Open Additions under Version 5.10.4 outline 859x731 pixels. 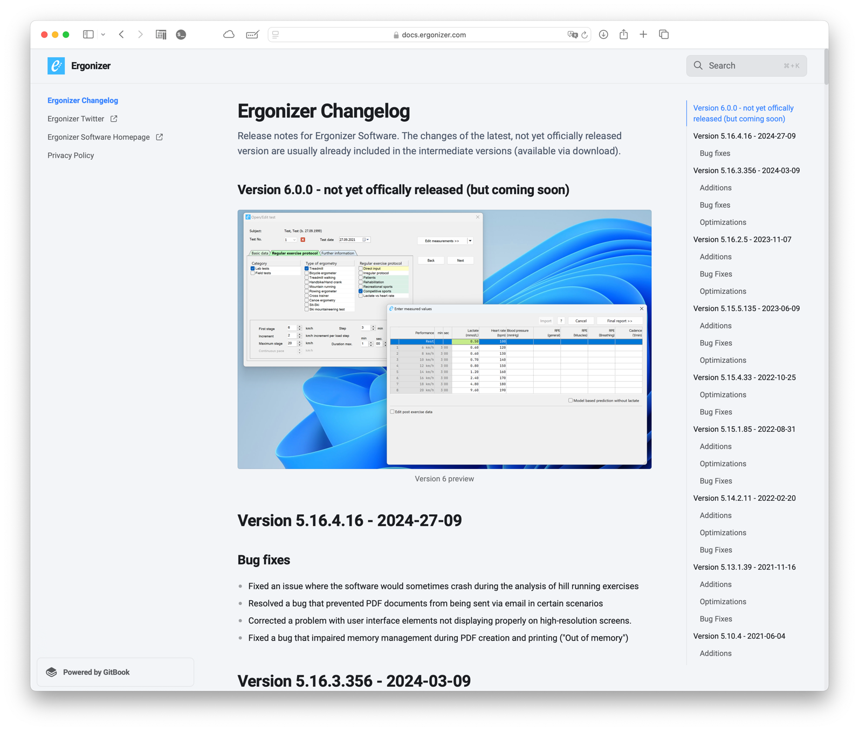(x=715, y=653)
